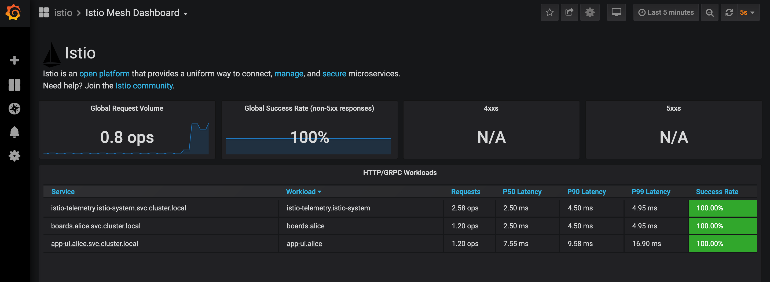Open the HTTP/GRPC Workloads panel title
Screen dimensions: 770x282
400,172
